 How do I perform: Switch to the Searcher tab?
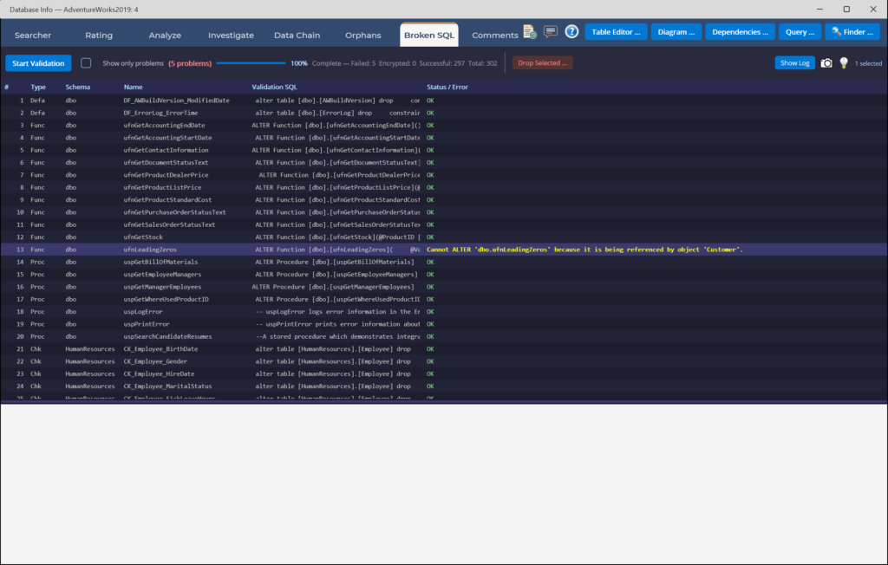point(33,36)
